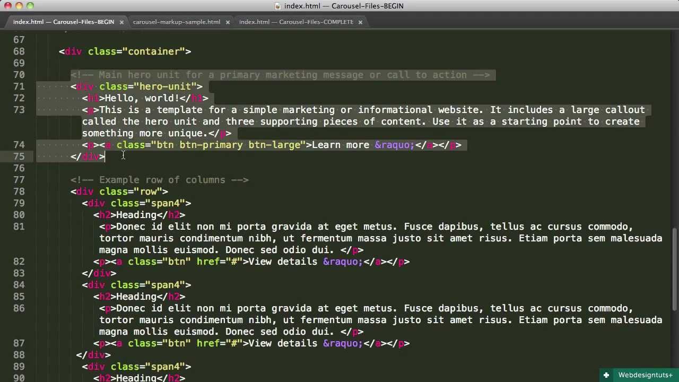Click "View details" text on line 87
The width and height of the screenshot is (679, 382).
point(283,343)
